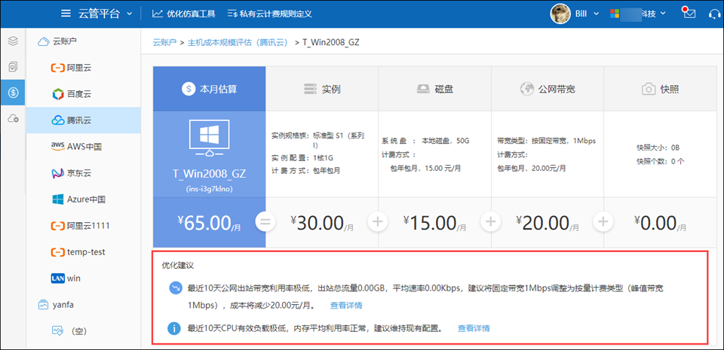
Task: Click the layers icon in left rail
Action: [13, 41]
